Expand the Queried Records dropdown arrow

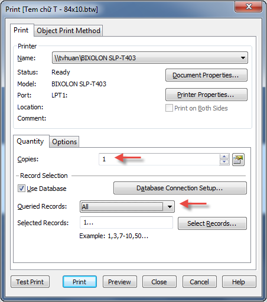(170, 207)
